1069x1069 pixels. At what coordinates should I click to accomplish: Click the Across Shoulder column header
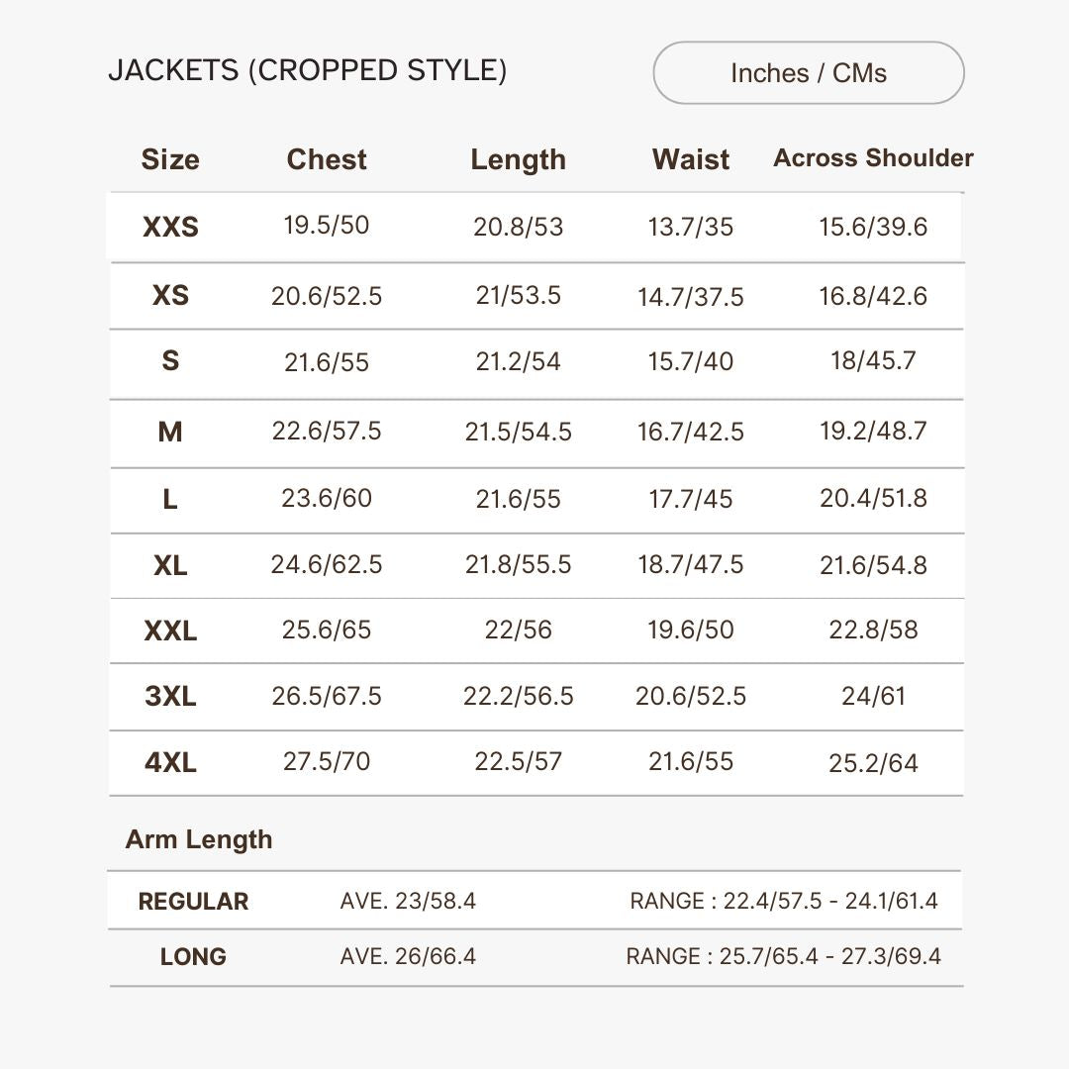pyautogui.click(x=871, y=157)
